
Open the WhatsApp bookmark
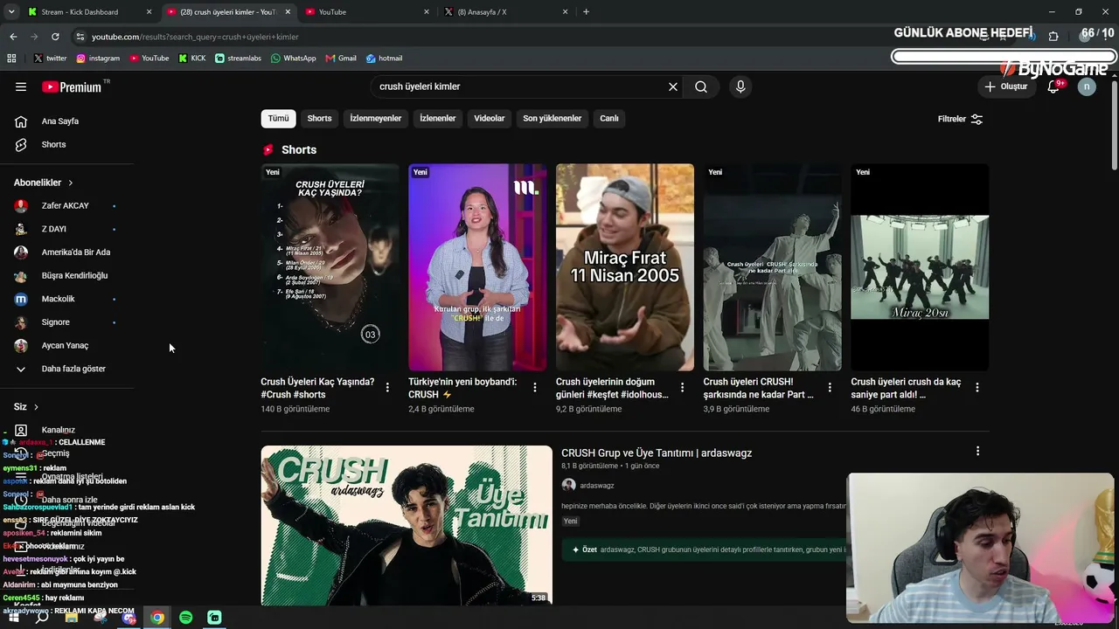point(294,59)
